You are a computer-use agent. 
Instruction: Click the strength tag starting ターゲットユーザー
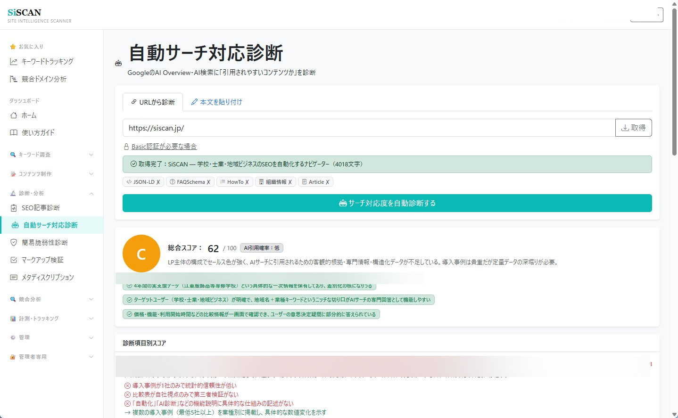[279, 300]
